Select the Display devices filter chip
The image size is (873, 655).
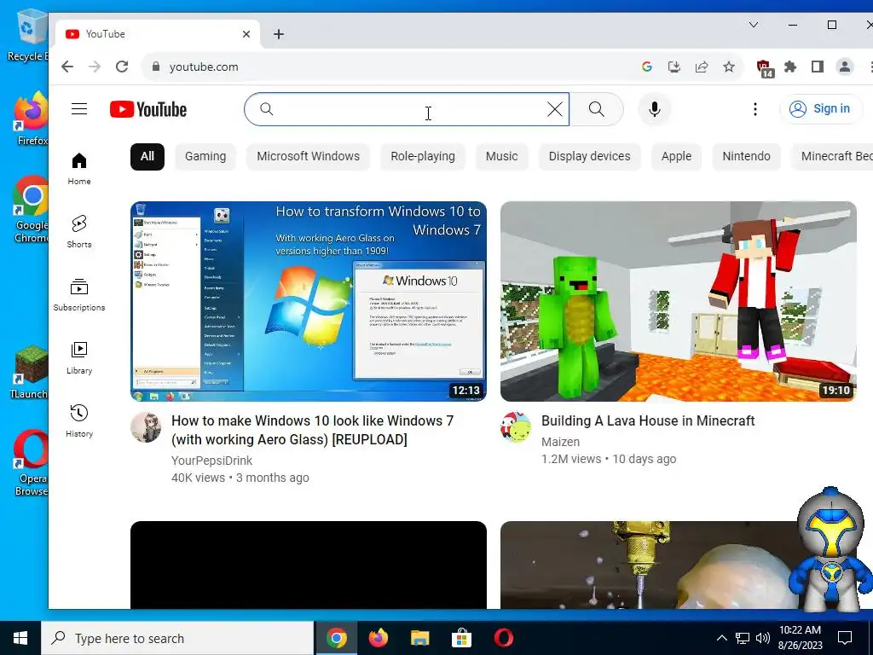(590, 157)
